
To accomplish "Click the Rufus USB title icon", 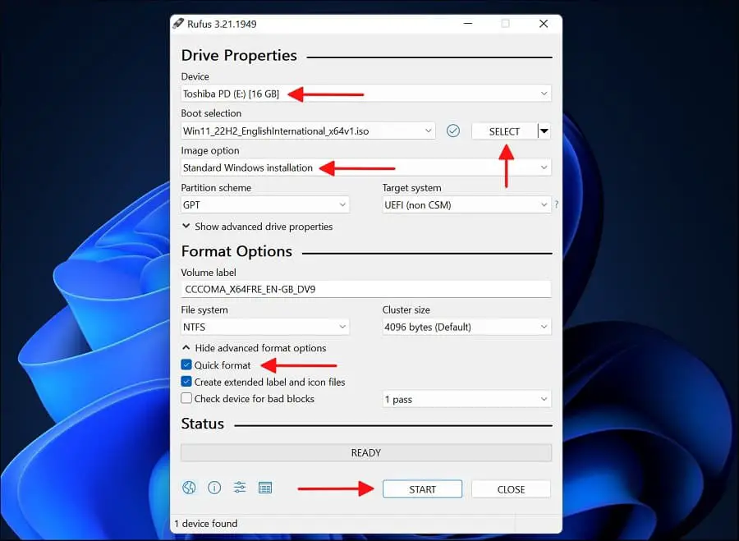I will [x=178, y=24].
